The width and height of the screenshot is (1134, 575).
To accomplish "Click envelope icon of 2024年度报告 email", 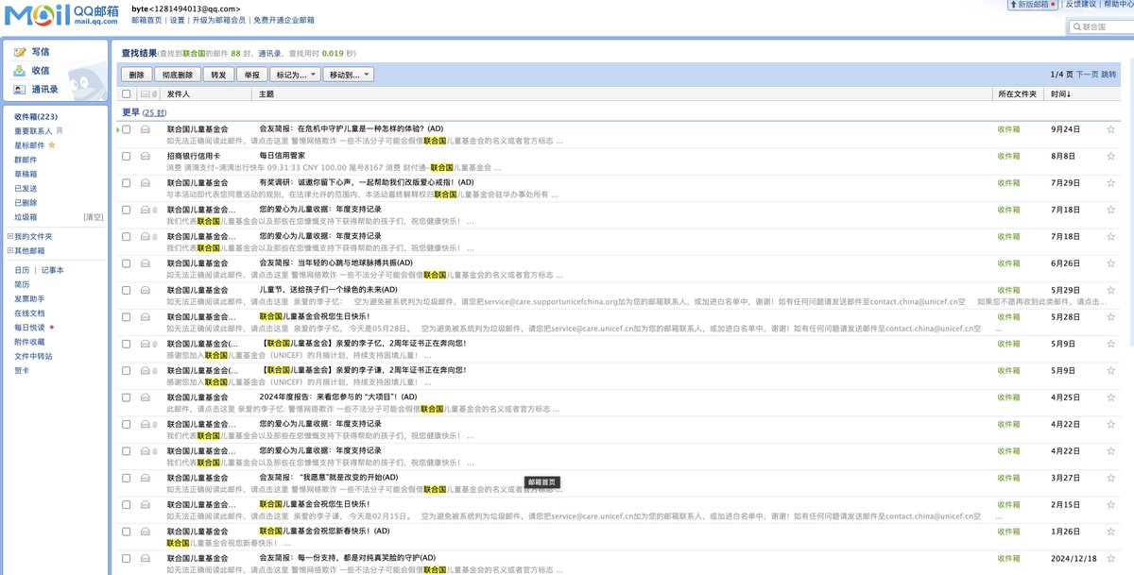I will [145, 397].
